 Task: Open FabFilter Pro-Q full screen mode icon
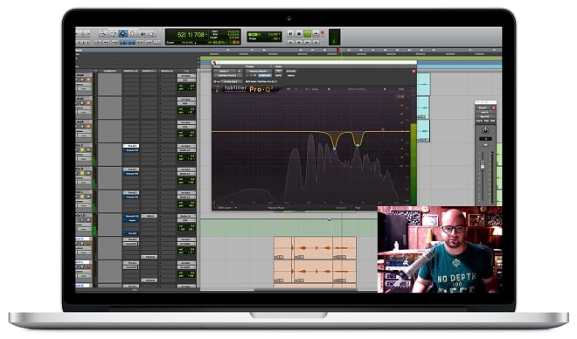(x=413, y=89)
